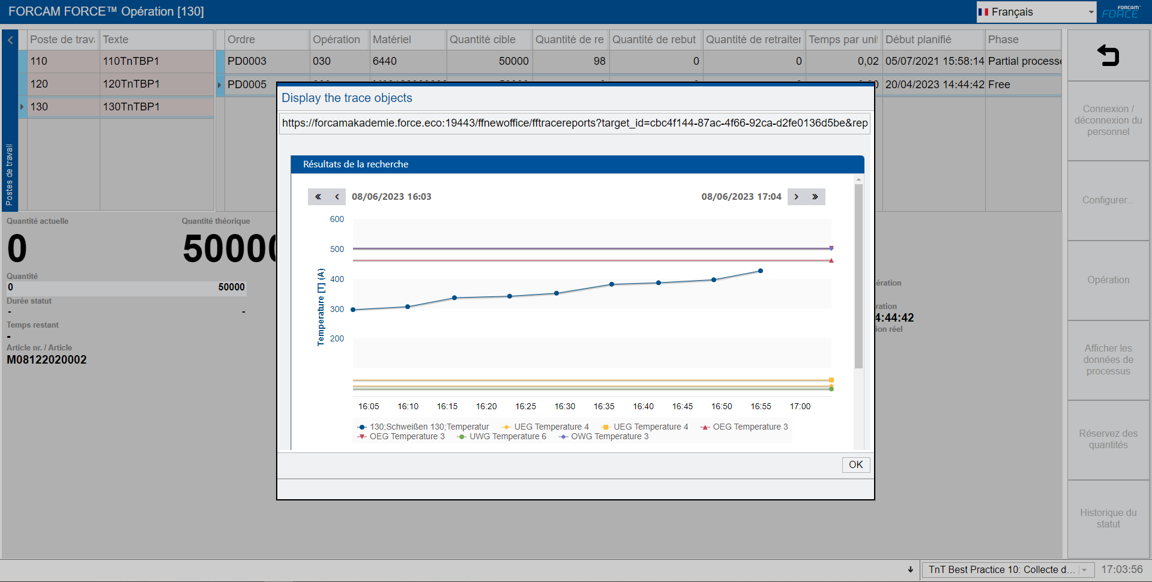Toggle OWG Temperature 3 legend entry
Image resolution: width=1152 pixels, height=582 pixels.
[604, 436]
